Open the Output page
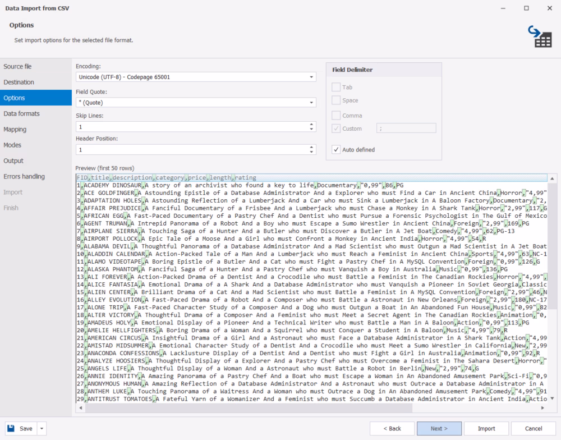The image size is (561, 440). coord(36,161)
